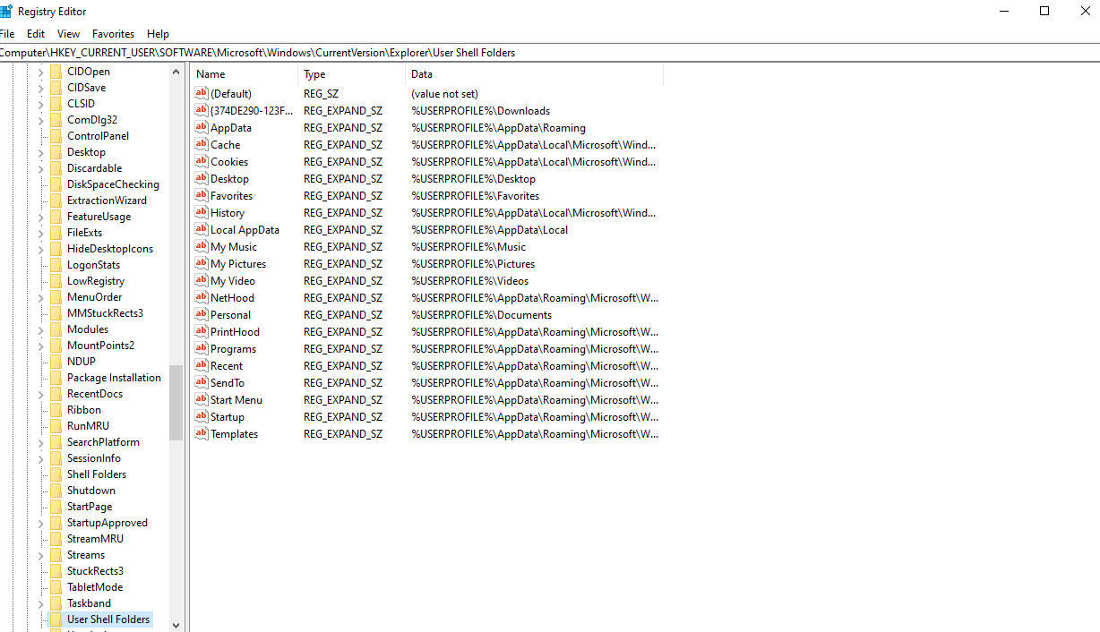Open the View menu
The image size is (1100, 632).
(68, 34)
